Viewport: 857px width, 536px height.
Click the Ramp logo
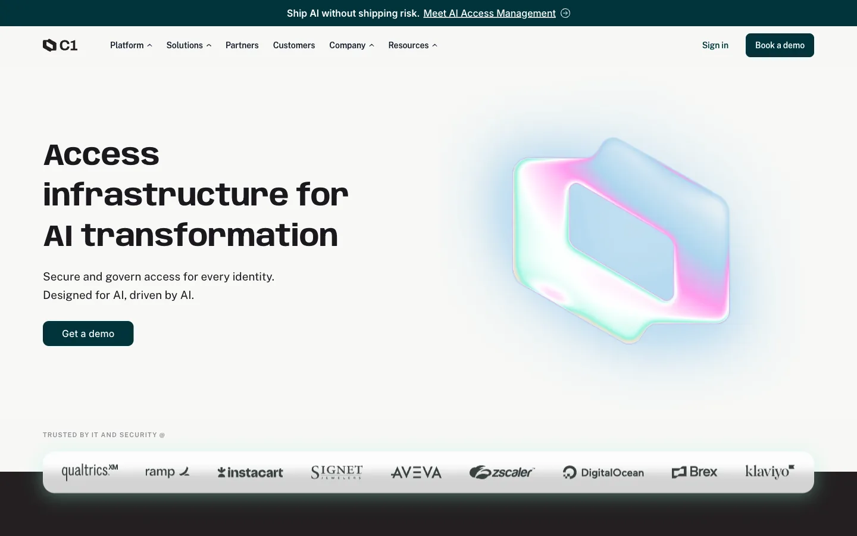tap(167, 472)
